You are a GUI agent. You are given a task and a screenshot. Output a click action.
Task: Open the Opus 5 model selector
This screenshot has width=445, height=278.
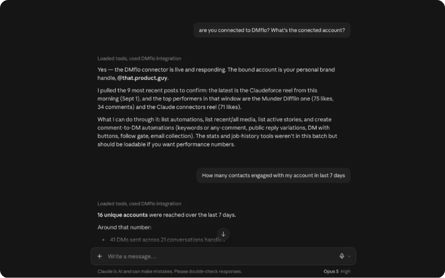coord(331,271)
